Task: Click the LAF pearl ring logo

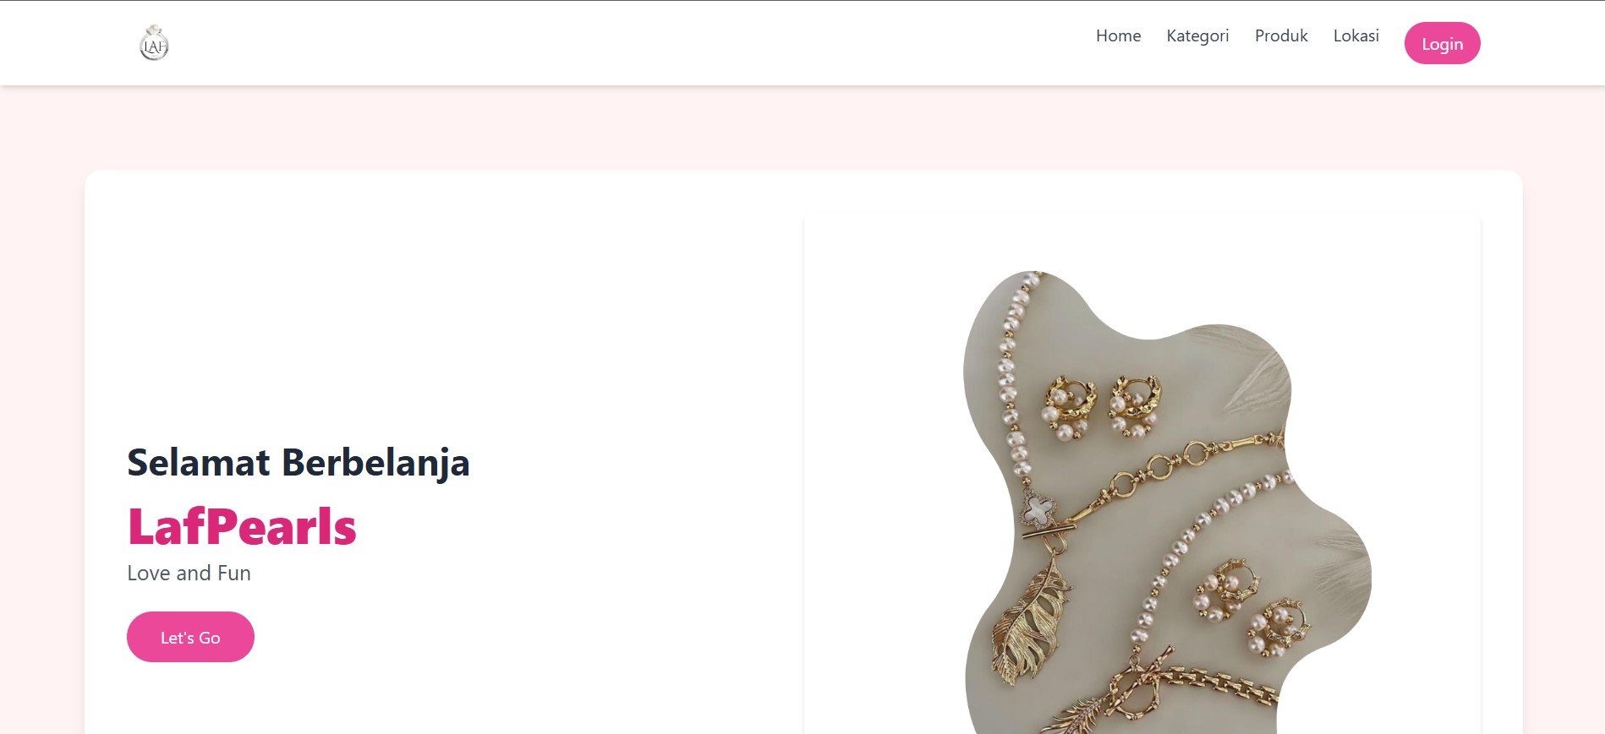Action: (x=154, y=43)
